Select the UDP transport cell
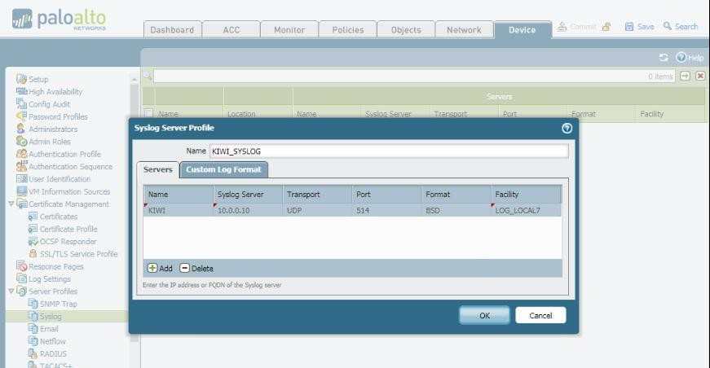Image resolution: width=710 pixels, height=368 pixels. point(315,210)
